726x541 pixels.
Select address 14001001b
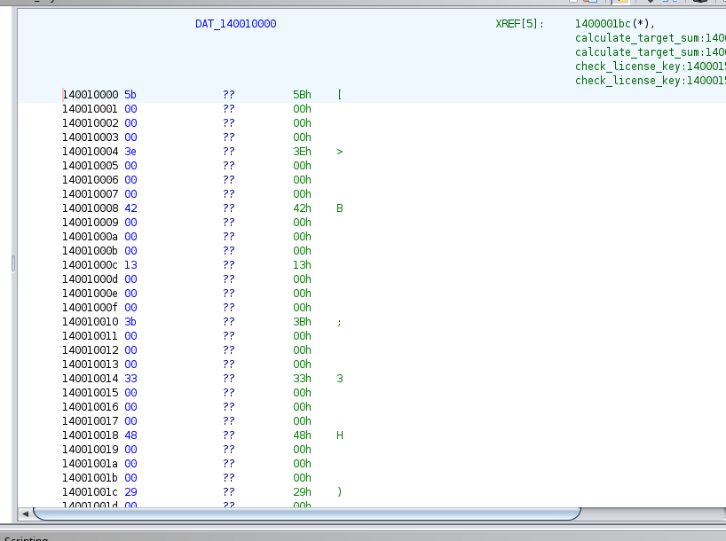pyautogui.click(x=91, y=478)
